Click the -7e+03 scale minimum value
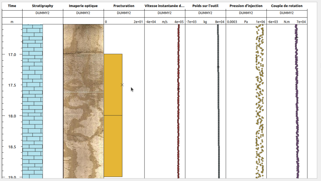This screenshot has height=181, width=321. point(192,22)
